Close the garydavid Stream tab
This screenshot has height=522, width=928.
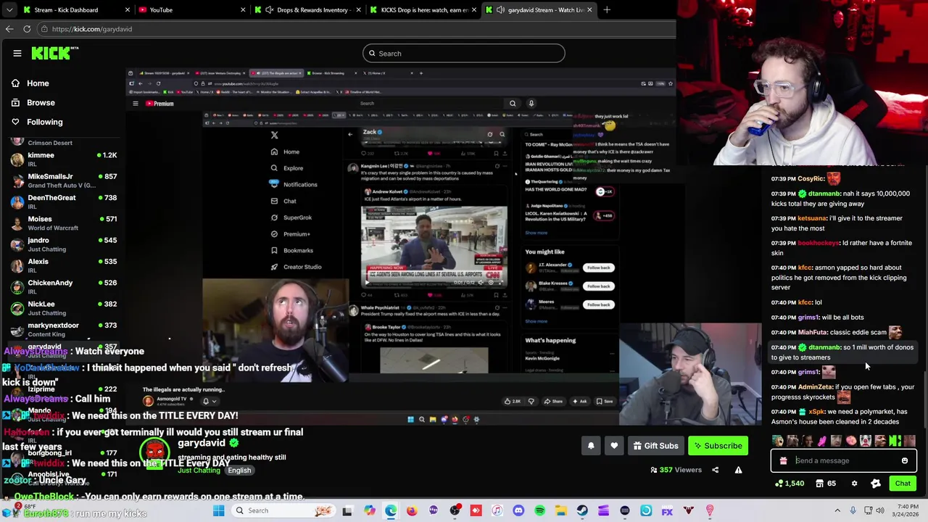(589, 10)
